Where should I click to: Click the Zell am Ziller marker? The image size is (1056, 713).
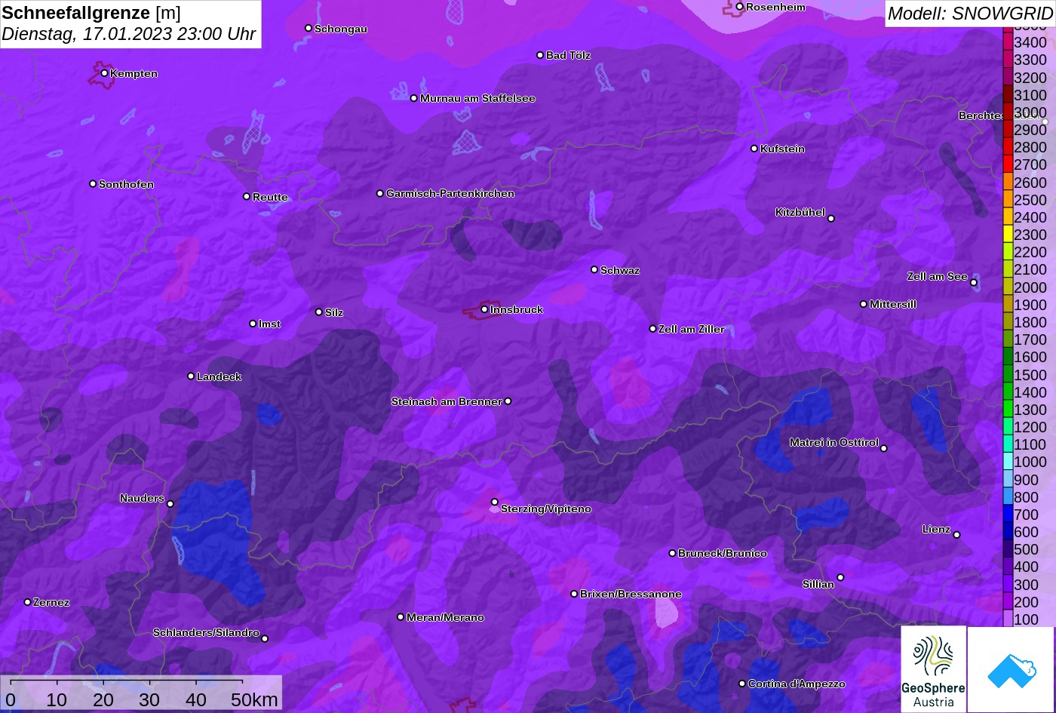pos(653,329)
